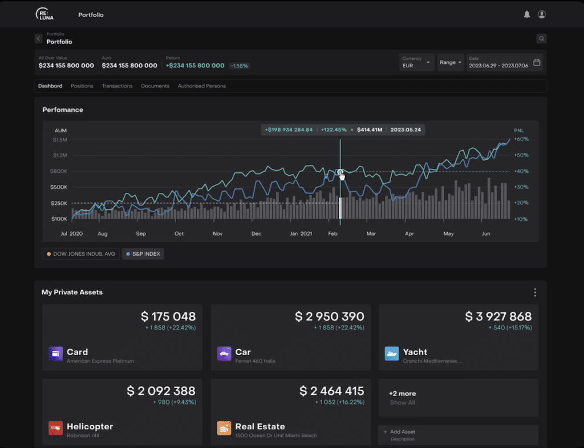Open the user profile icon
584x448 pixels.
pyautogui.click(x=542, y=15)
